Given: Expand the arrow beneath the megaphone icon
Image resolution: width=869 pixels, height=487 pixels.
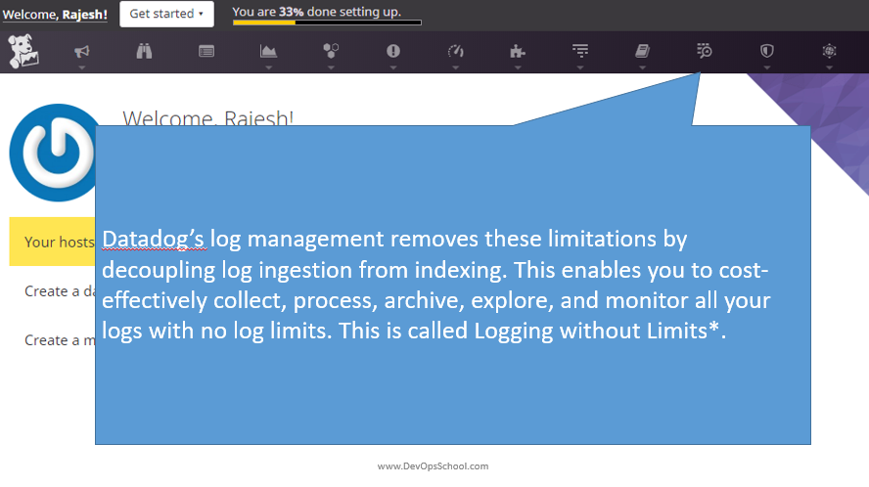Looking at the screenshot, I should pyautogui.click(x=81, y=68).
